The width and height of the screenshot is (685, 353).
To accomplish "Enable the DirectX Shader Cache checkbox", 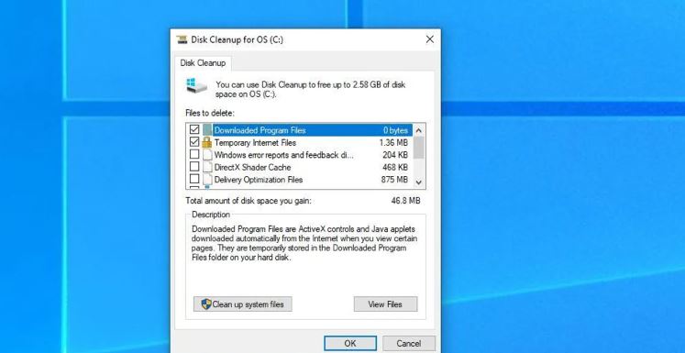I will pos(194,167).
